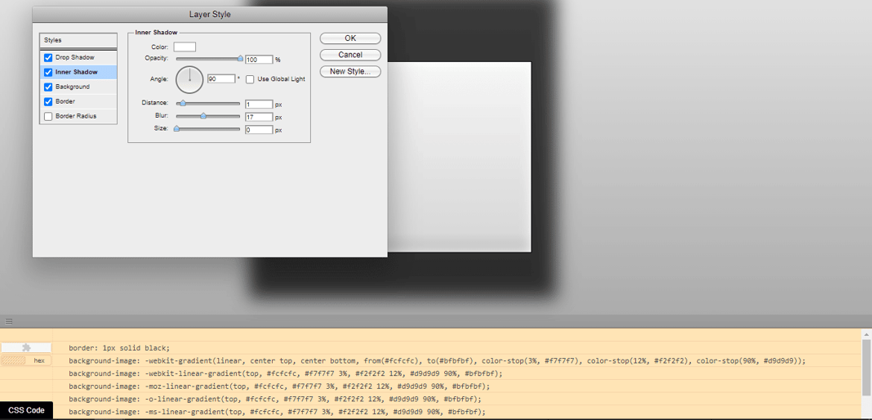Click the hamburger grip icon above the code
The width and height of the screenshot is (872, 420).
click(x=9, y=321)
